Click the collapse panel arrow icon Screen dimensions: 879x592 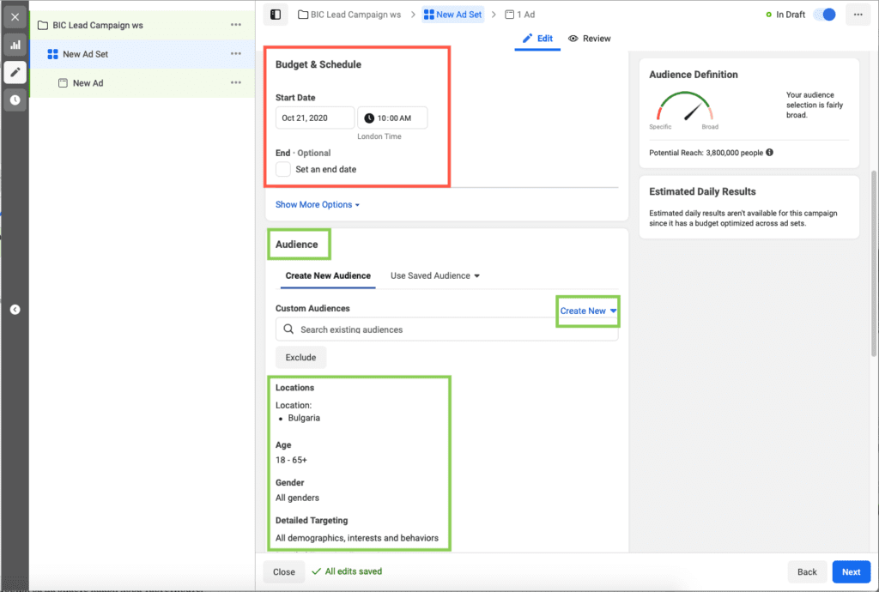point(15,310)
